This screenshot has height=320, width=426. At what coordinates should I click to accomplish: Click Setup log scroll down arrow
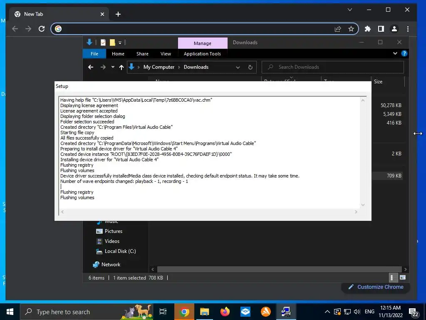[x=363, y=205]
